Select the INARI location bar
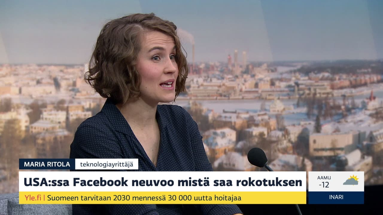Image resolution: width=383 pixels, height=215 pixels. [x=336, y=197]
